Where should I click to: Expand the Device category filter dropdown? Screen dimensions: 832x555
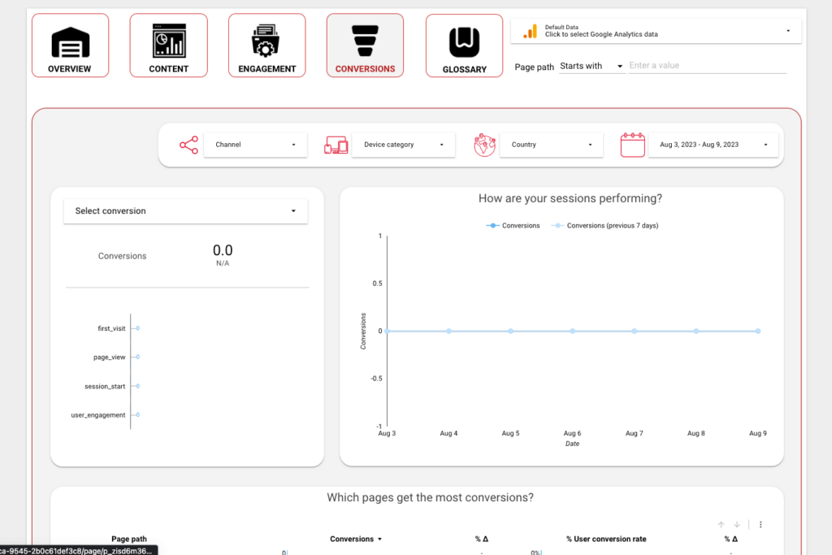[403, 145]
